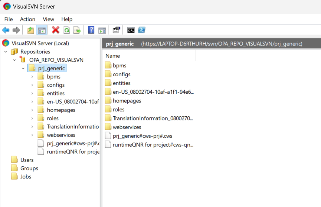Click the Export List toolbar icon
Screen dimensions: 321x207
77,30
